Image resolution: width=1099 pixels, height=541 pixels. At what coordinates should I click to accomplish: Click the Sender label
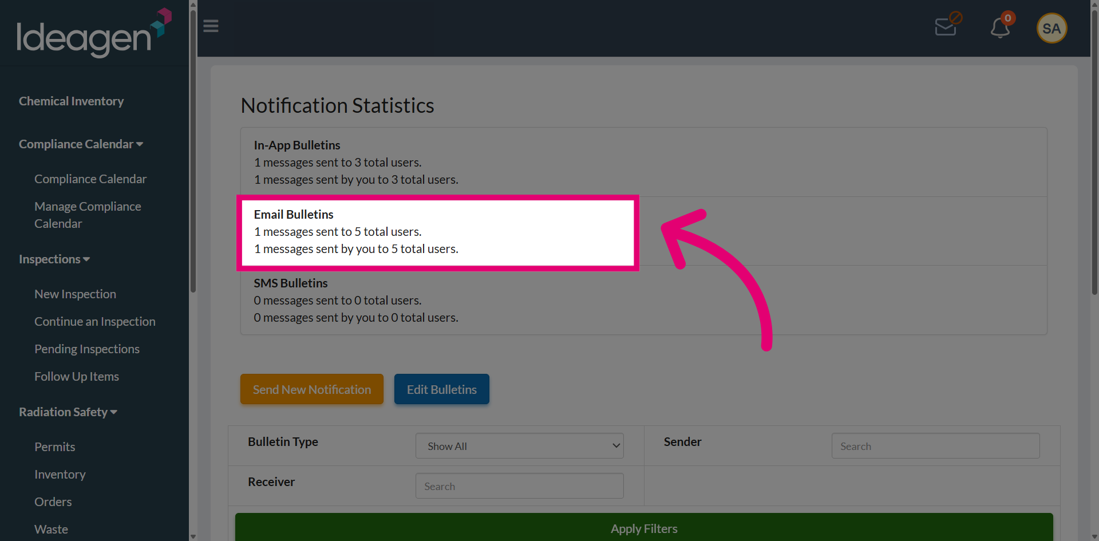[682, 442]
